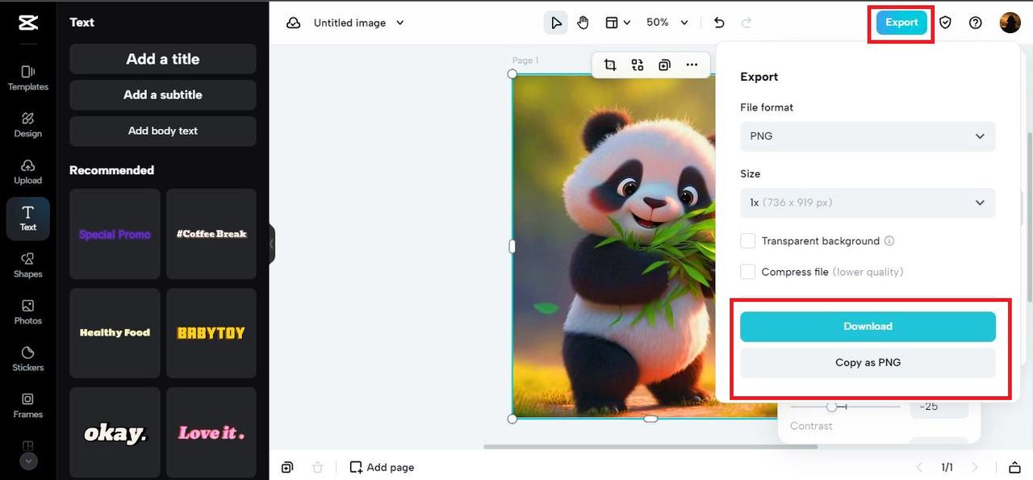Open the Design sidebar panel
The image size is (1033, 480).
(x=28, y=125)
